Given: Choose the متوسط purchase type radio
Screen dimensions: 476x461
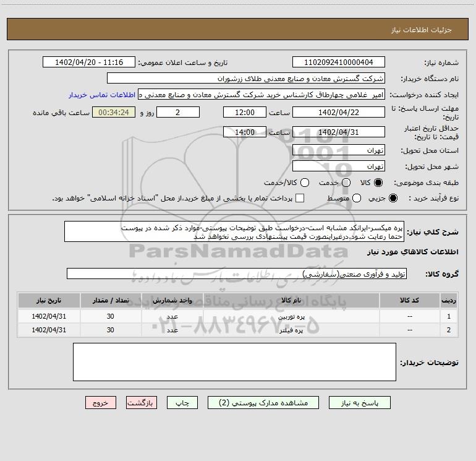Looking at the screenshot, I should (x=357, y=198).
